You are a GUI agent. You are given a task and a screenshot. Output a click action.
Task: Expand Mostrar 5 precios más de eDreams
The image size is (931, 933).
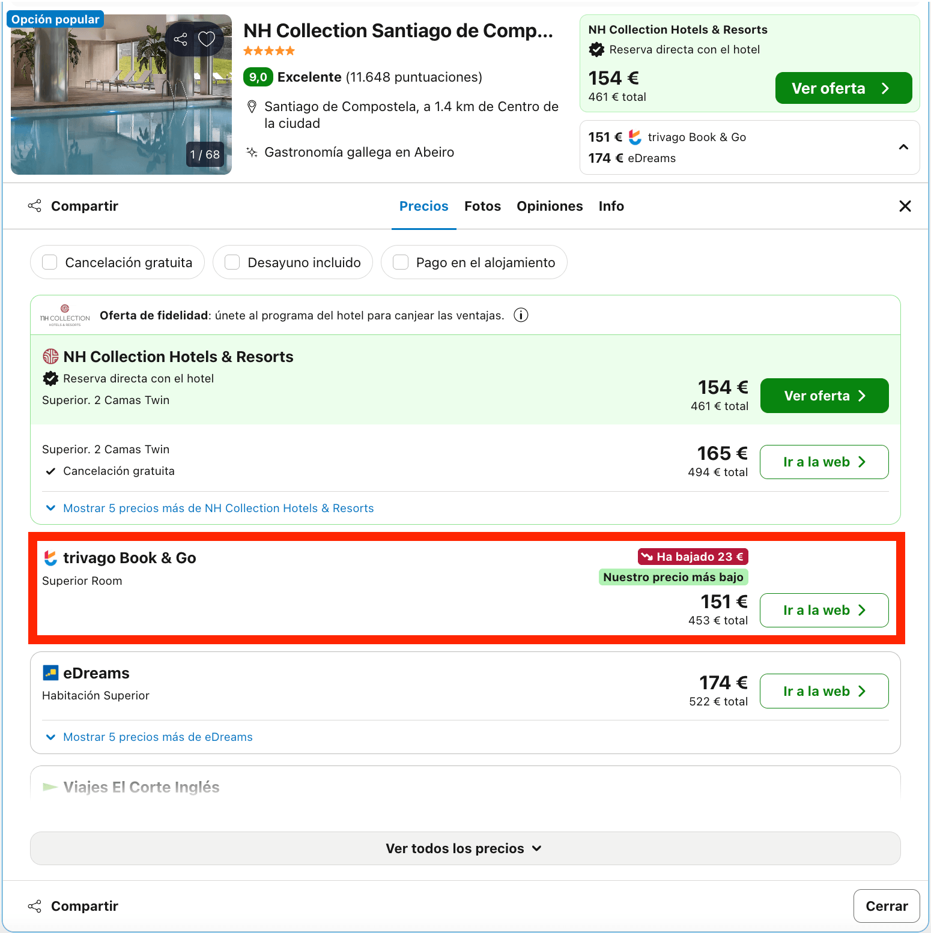click(x=150, y=737)
